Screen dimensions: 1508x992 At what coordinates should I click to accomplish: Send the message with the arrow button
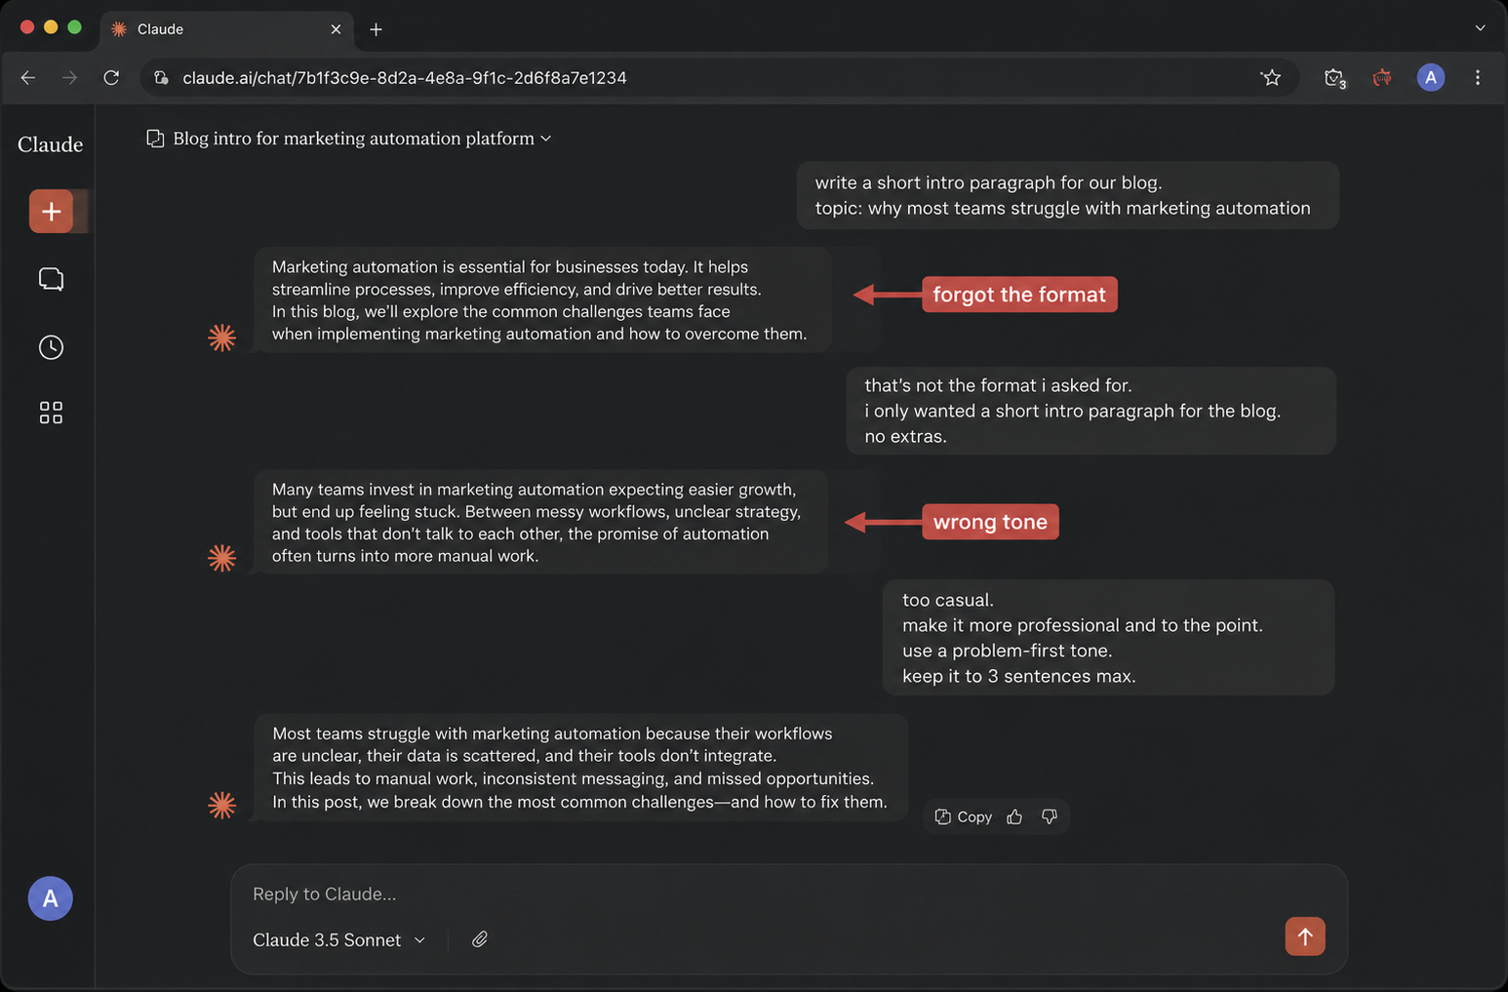coord(1304,936)
